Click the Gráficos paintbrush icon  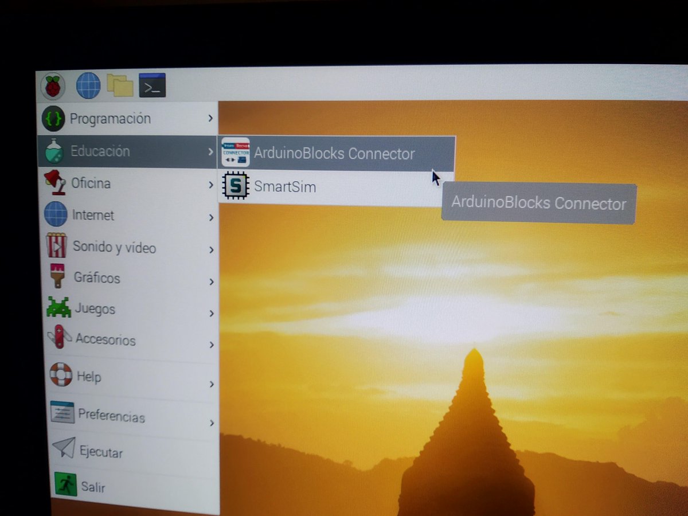tap(57, 276)
